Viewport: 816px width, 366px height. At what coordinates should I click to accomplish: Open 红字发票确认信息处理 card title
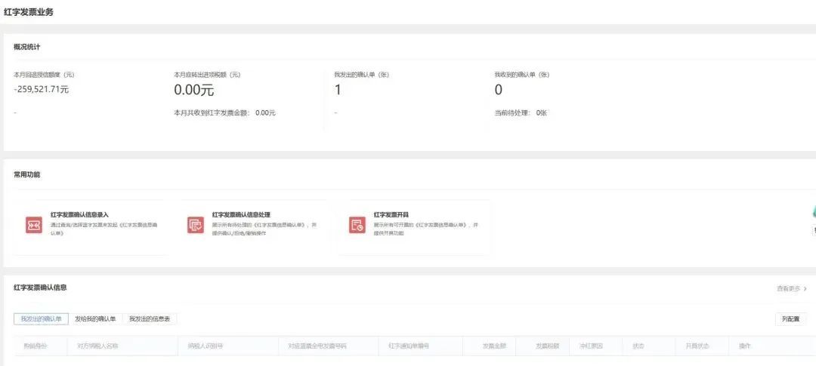click(242, 214)
